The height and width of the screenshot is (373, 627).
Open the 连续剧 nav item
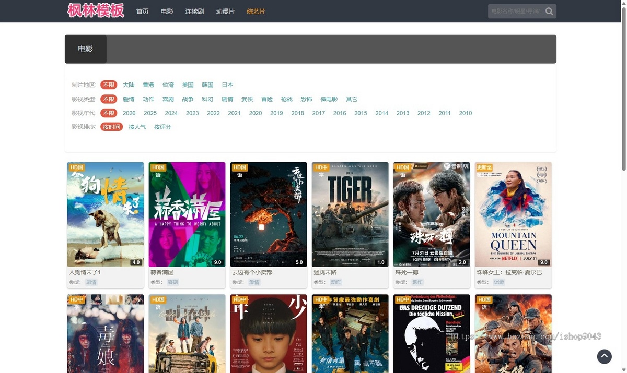point(194,11)
